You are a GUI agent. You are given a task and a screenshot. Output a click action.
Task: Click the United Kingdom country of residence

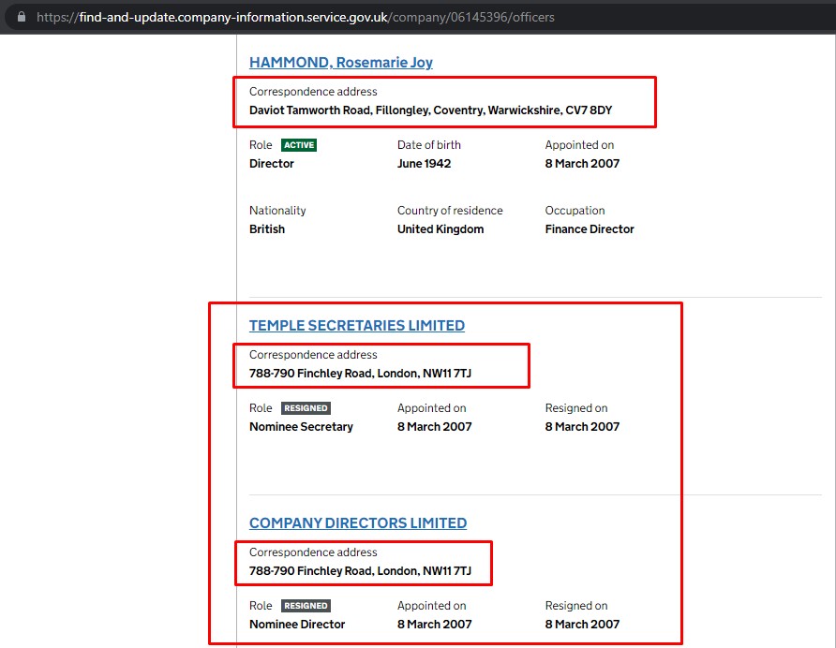440,229
